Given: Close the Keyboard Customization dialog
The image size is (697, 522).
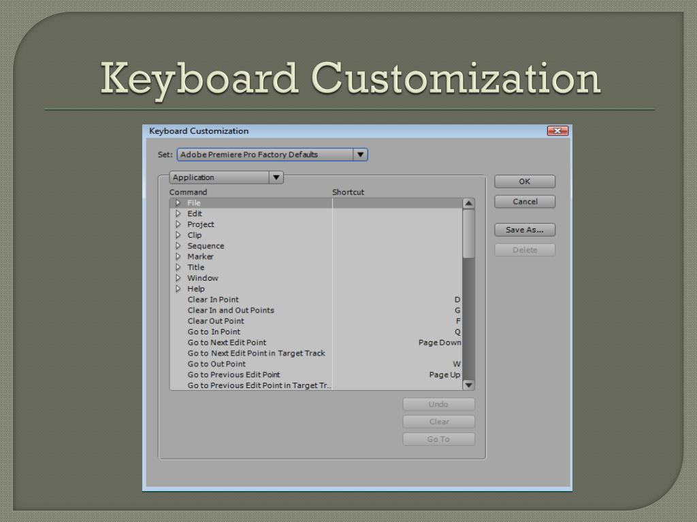Looking at the screenshot, I should (557, 130).
